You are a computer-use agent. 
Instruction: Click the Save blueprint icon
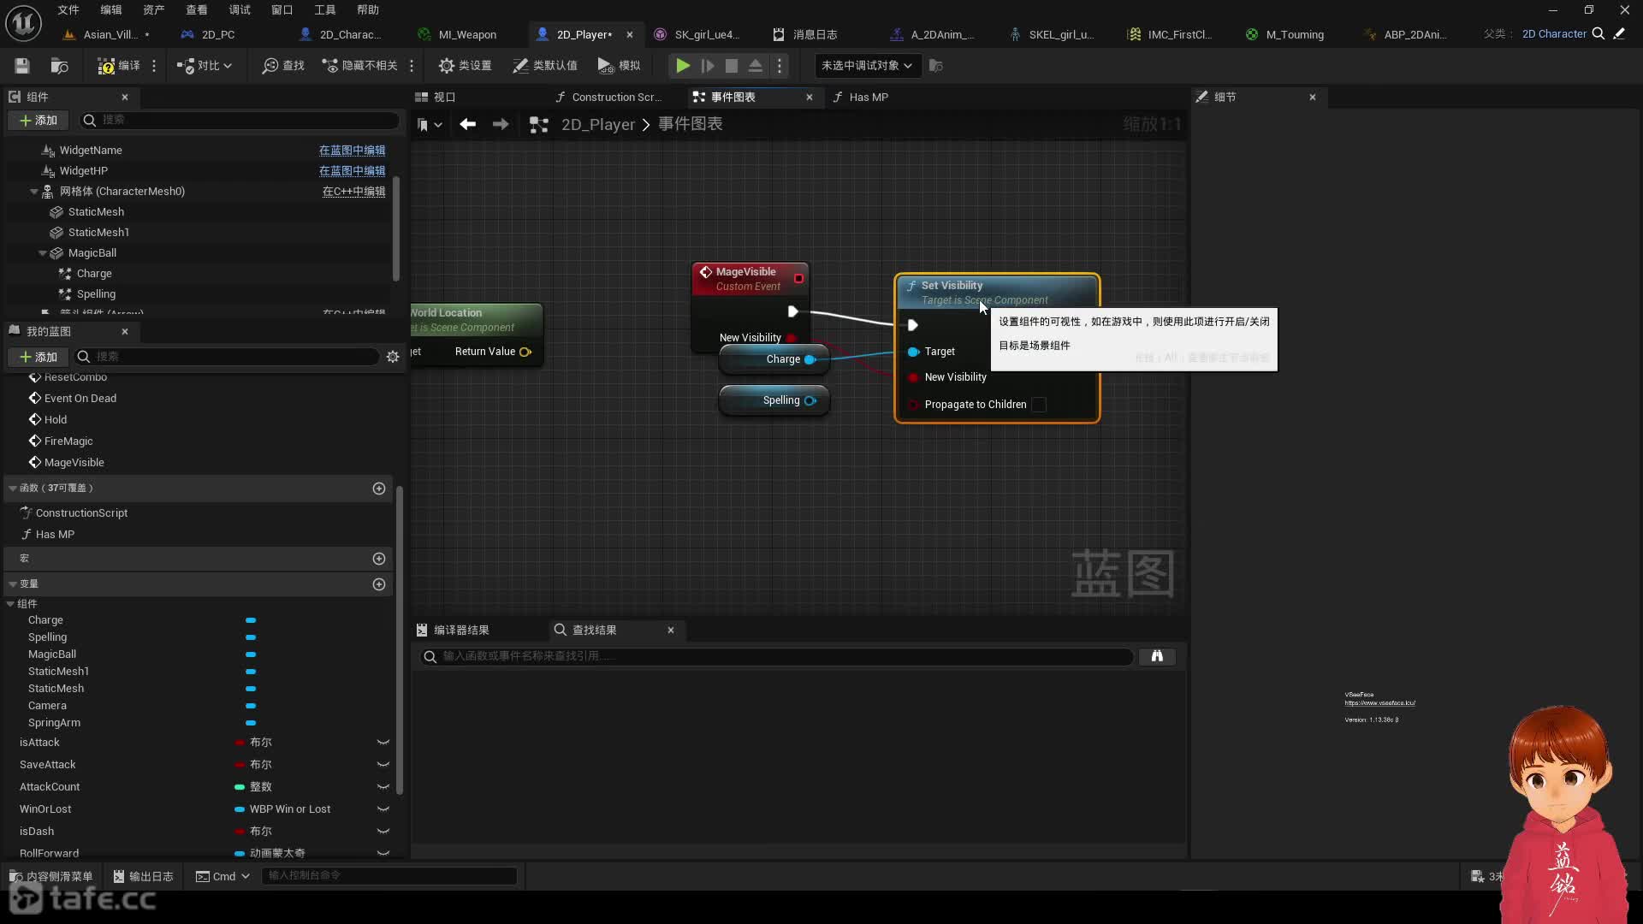pyautogui.click(x=22, y=66)
